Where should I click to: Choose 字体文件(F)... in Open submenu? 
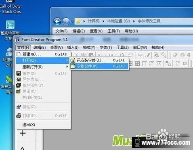click(99, 66)
